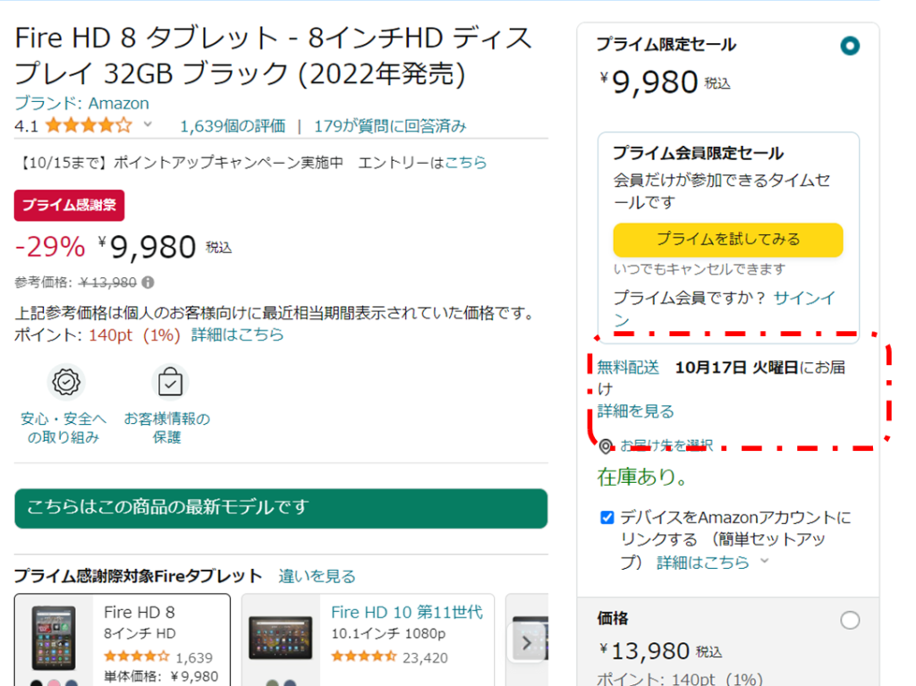Show next Fire tablets with the carousel arrow
This screenshot has height=686, width=916.
pyautogui.click(x=527, y=643)
